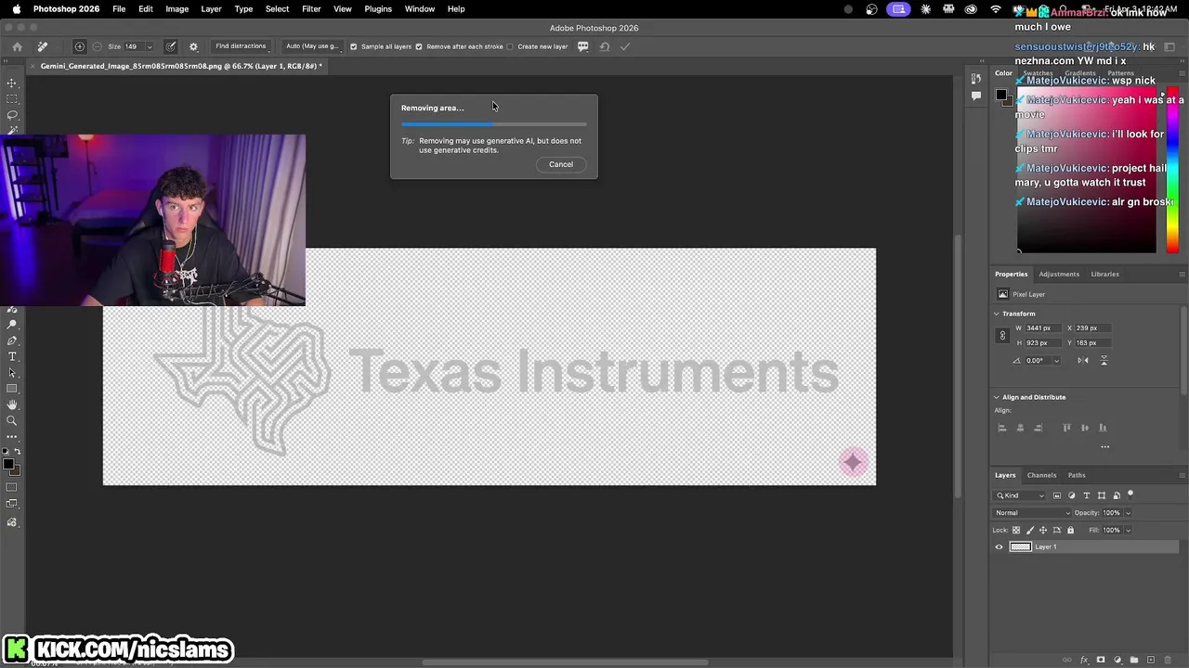The width and height of the screenshot is (1189, 668).
Task: Select the Lasso tool
Action: (x=12, y=114)
